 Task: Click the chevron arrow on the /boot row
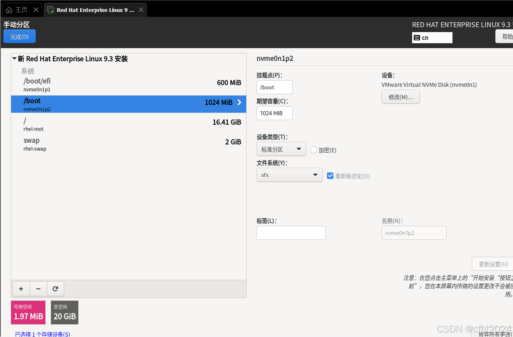(240, 102)
